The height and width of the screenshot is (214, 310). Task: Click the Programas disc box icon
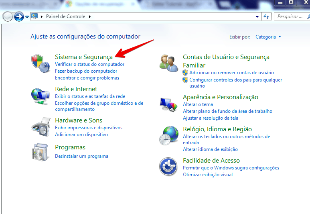(41, 152)
